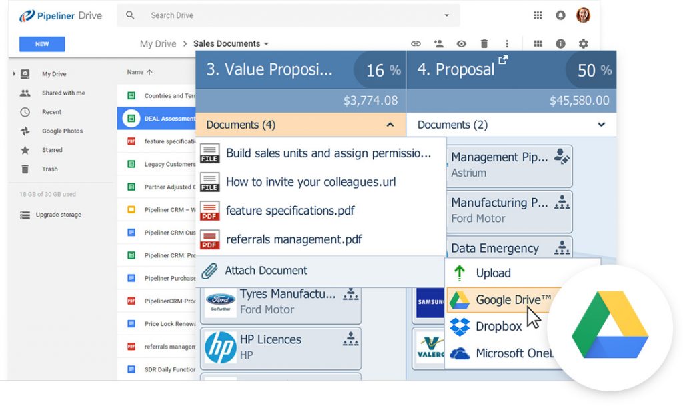Open the user profile avatar
683x406 pixels.
(x=583, y=15)
